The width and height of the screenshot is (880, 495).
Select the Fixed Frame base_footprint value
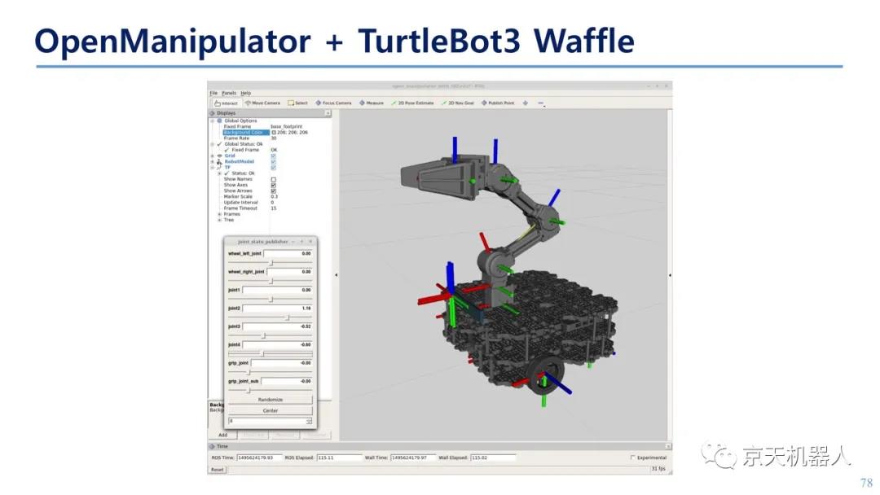tap(287, 127)
